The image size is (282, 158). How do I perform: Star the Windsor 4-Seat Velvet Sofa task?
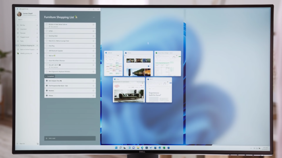(93, 25)
